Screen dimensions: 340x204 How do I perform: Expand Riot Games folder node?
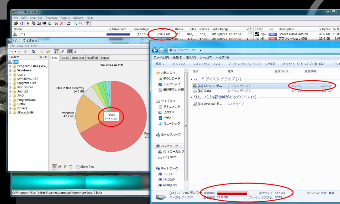[x=10, y=87]
